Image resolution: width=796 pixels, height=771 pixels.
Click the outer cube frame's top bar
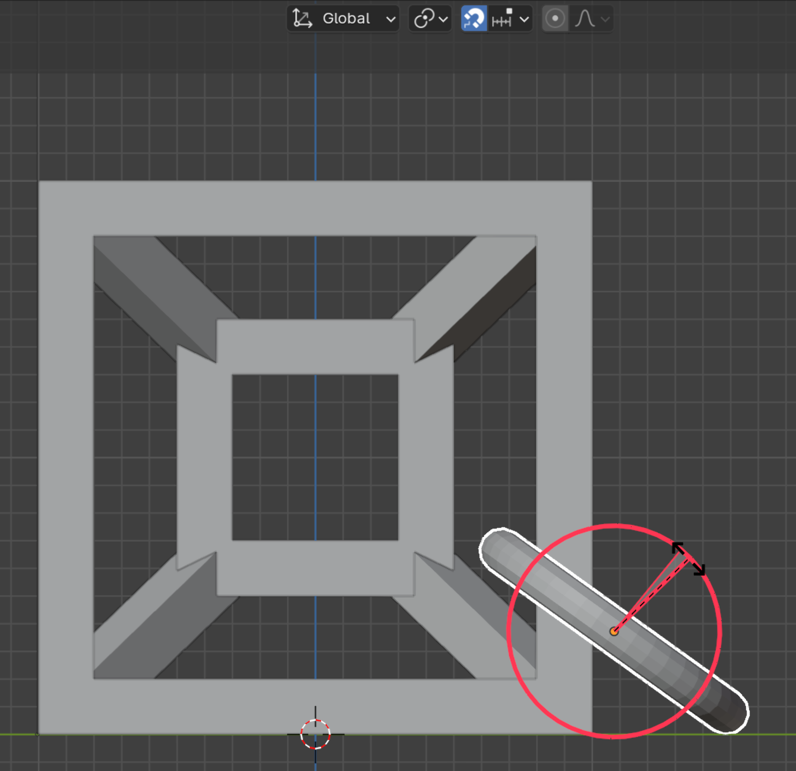315,208
